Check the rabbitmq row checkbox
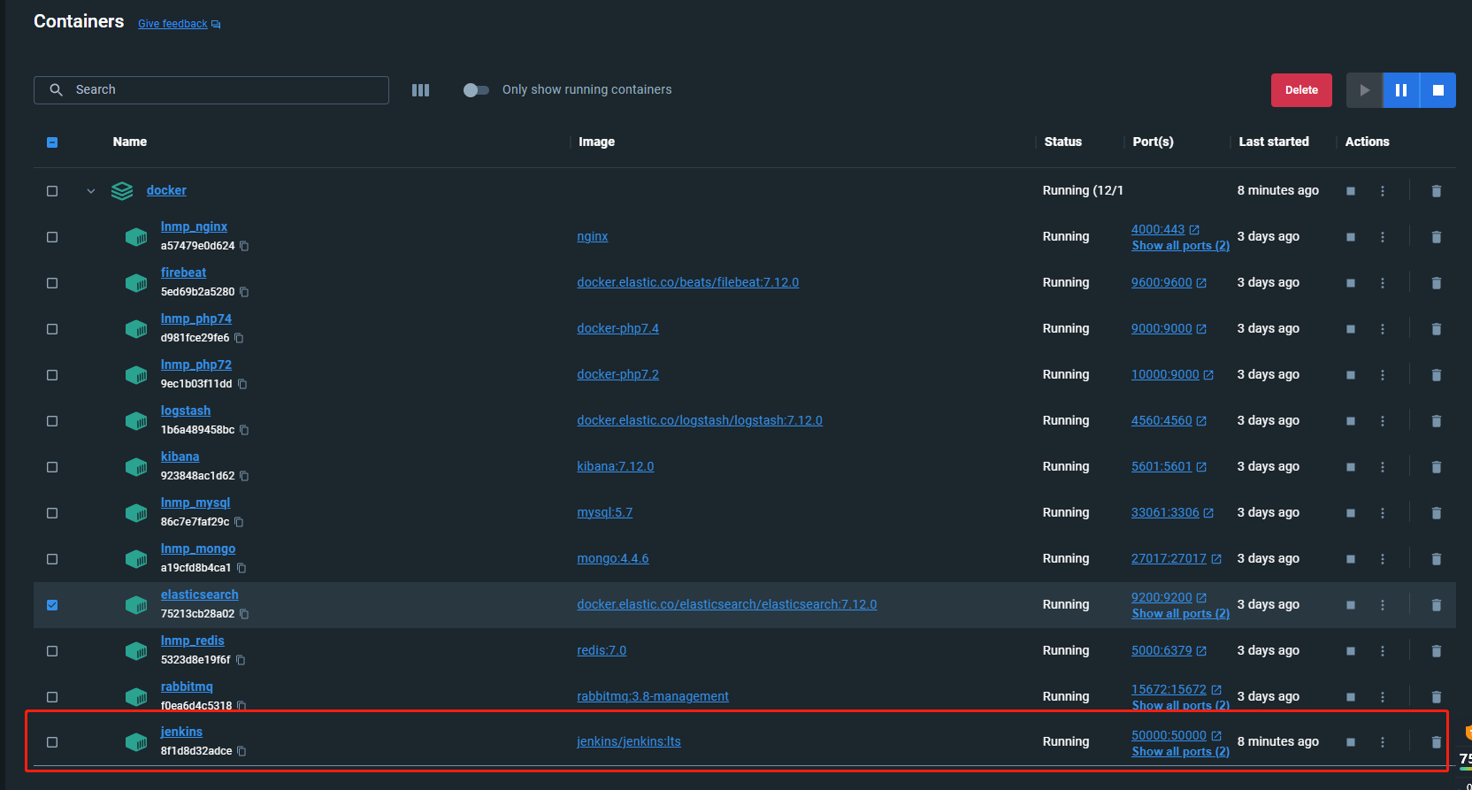Image resolution: width=1472 pixels, height=790 pixels. click(52, 697)
